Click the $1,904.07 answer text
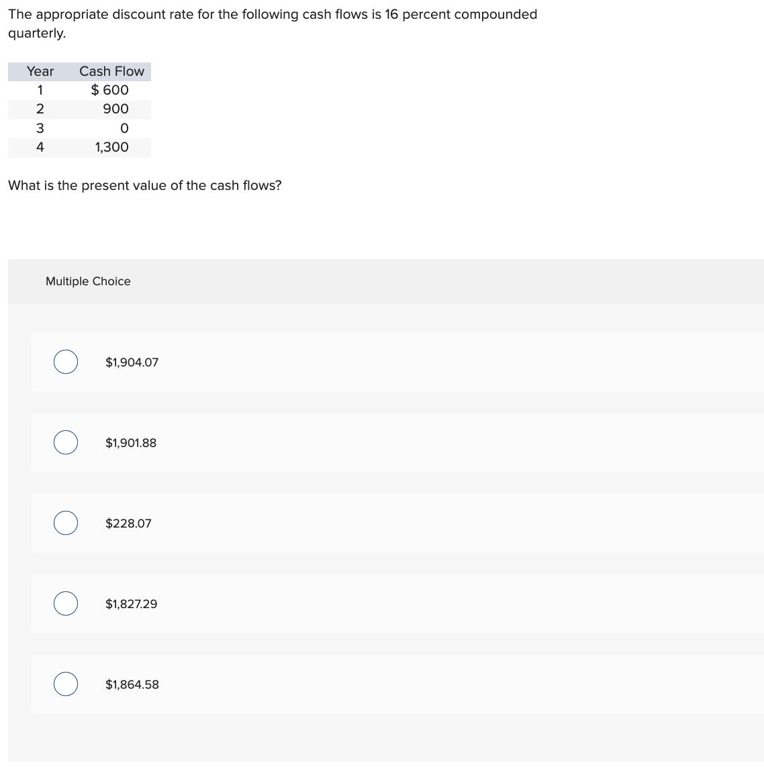This screenshot has height=784, width=764. click(x=132, y=362)
